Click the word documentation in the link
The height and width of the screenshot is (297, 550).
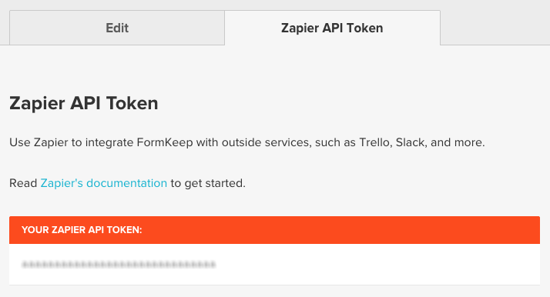click(x=126, y=183)
